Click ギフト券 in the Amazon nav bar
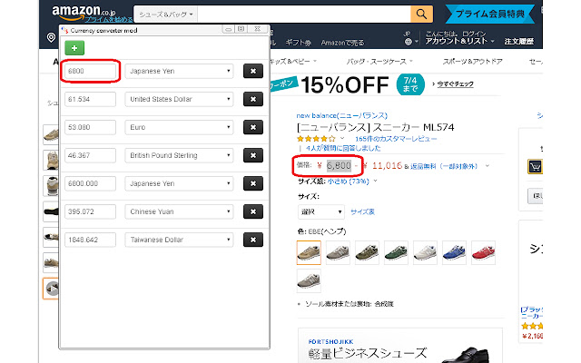 [x=299, y=43]
